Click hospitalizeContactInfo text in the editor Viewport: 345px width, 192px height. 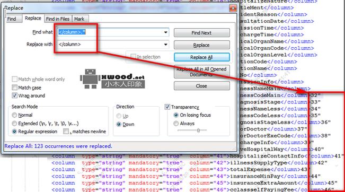point(267,156)
